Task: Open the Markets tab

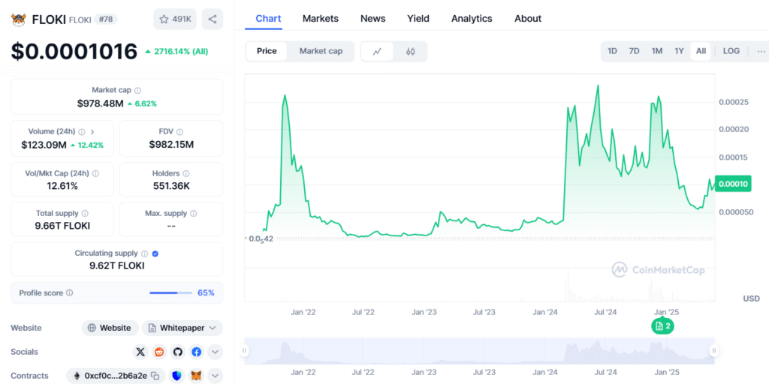Action: (320, 19)
